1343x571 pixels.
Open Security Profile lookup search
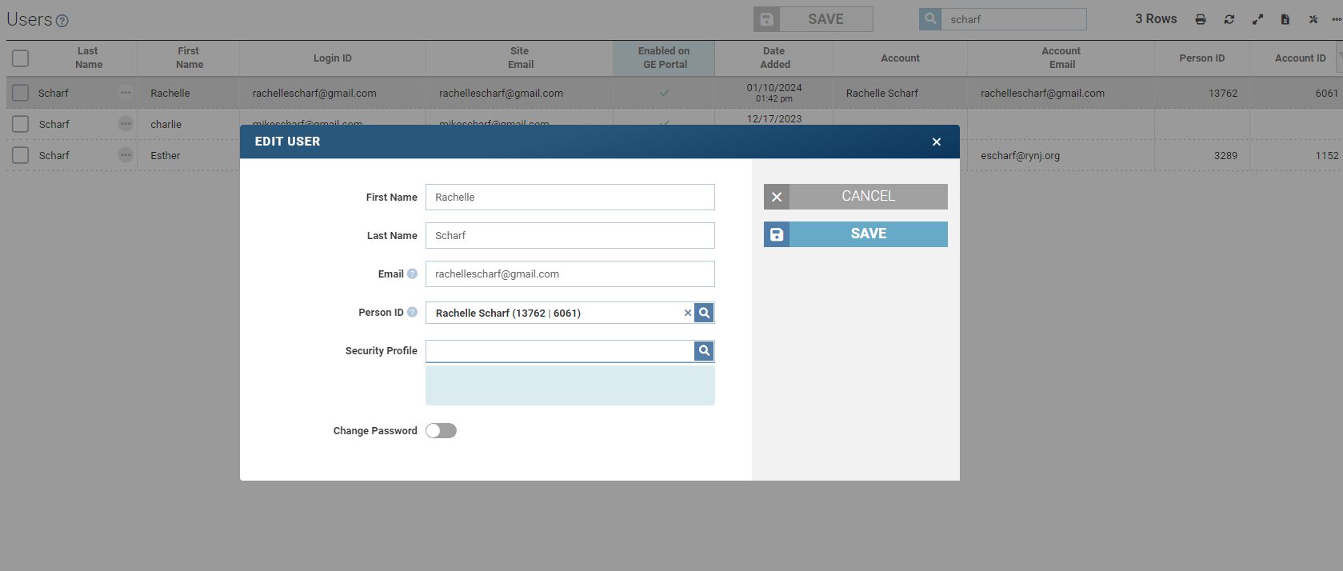click(x=704, y=350)
